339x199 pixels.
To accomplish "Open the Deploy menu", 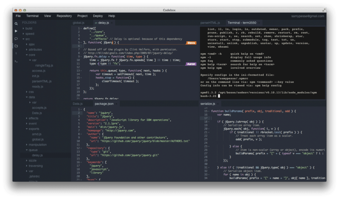I will pos(98,16).
